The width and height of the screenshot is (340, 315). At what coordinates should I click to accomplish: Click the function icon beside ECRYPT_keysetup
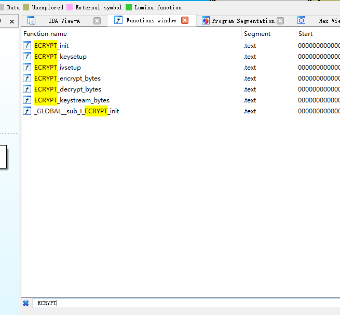[27, 57]
